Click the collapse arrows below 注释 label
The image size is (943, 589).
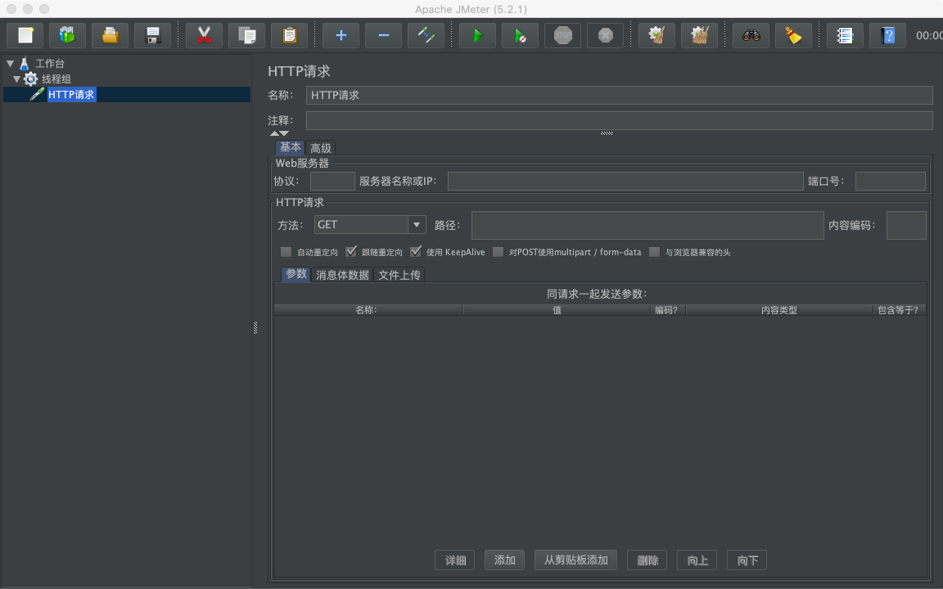click(280, 133)
